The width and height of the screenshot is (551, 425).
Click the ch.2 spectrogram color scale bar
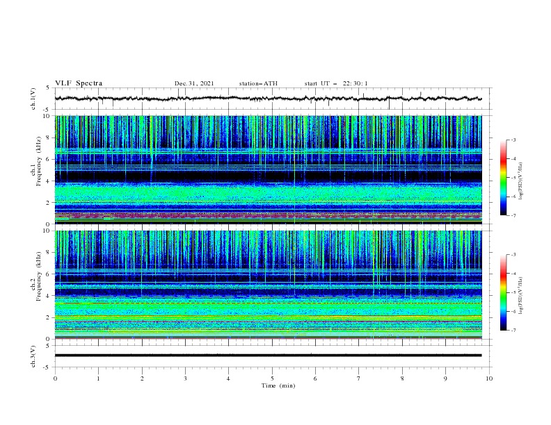503,292
